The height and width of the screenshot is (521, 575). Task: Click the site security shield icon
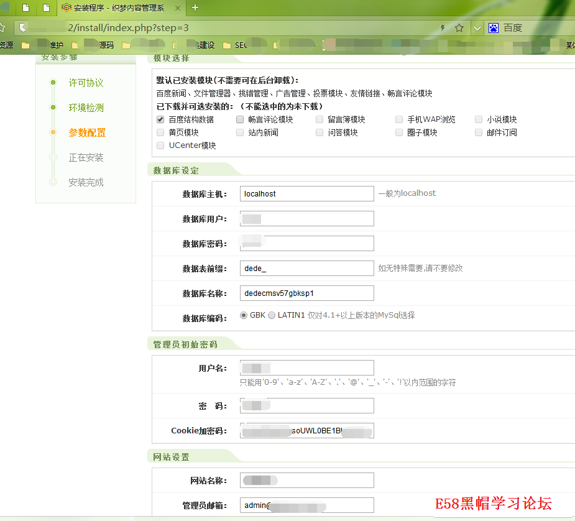pos(22,28)
